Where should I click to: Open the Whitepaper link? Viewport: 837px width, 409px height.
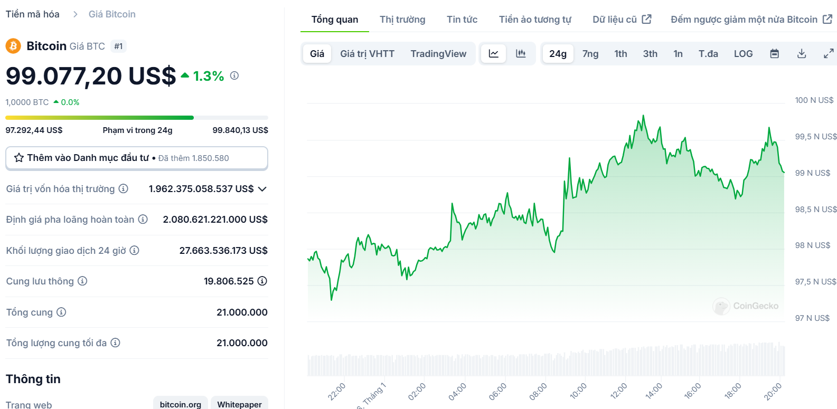239,404
